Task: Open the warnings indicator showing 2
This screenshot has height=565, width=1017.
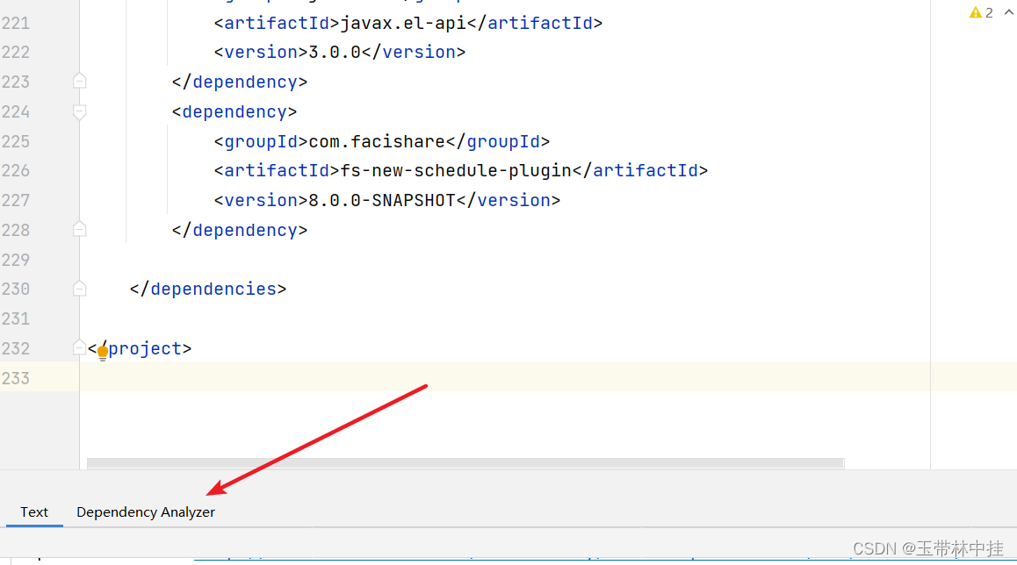Action: tap(981, 12)
